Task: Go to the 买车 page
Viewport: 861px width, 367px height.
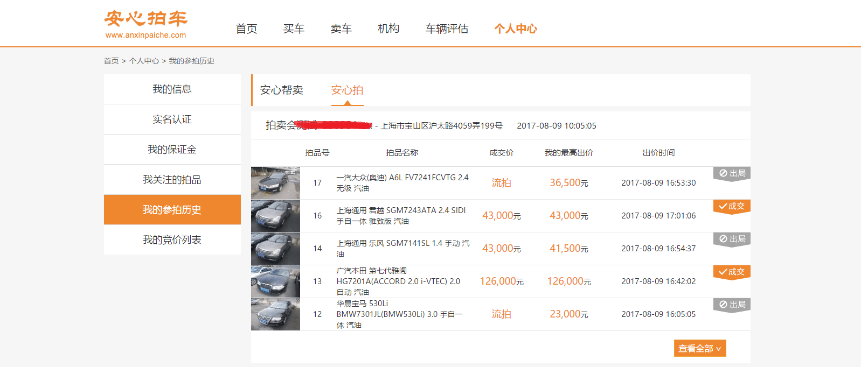Action: coord(294,29)
